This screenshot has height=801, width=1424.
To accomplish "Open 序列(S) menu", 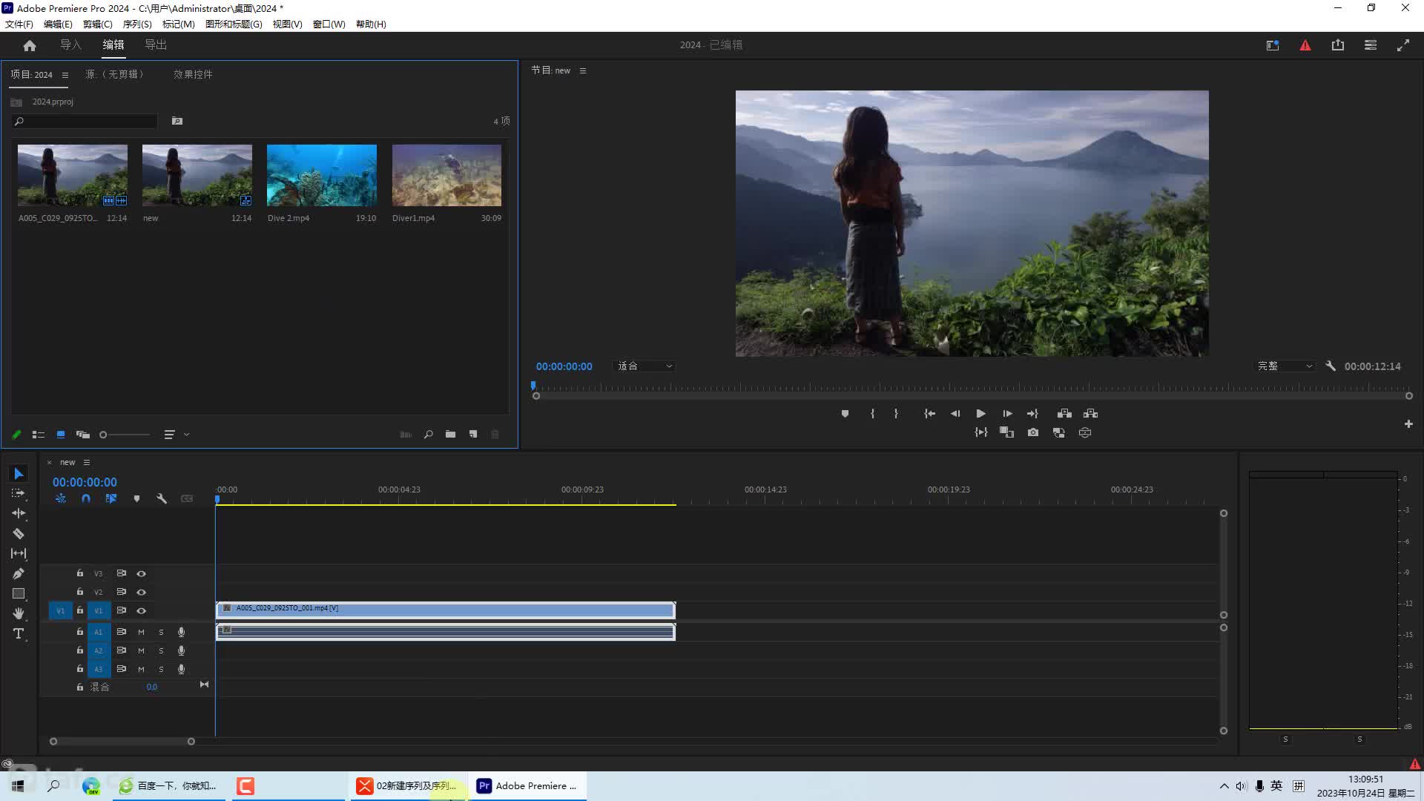I will (x=137, y=24).
